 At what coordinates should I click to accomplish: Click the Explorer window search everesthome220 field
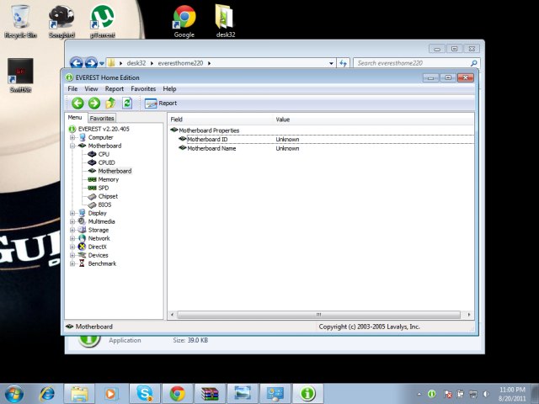(416, 63)
